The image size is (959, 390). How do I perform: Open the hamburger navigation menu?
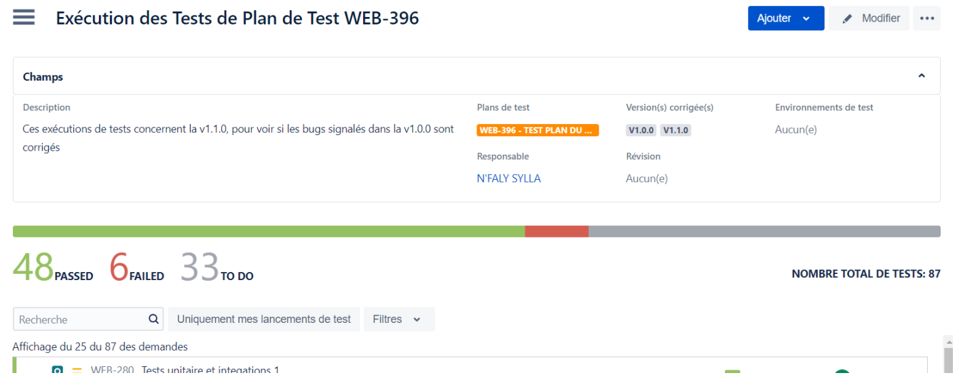[x=24, y=18]
